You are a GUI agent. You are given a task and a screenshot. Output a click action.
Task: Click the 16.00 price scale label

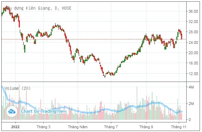193,63
